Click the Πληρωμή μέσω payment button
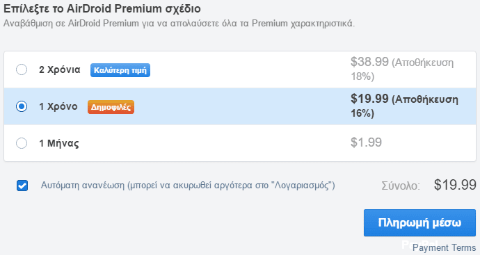Screen dimensions: 480x255 [x=419, y=222]
